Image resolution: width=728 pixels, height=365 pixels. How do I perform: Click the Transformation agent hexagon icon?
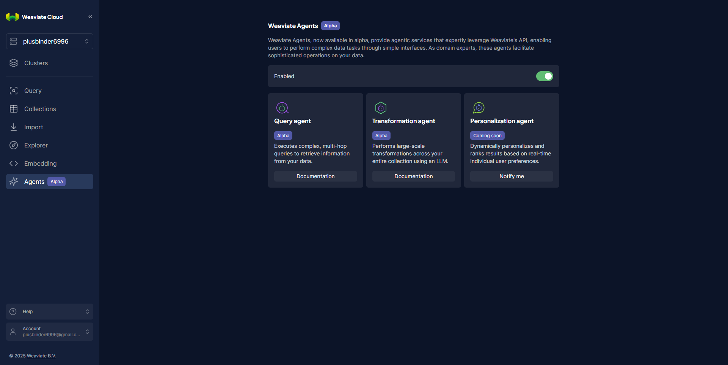click(x=381, y=108)
